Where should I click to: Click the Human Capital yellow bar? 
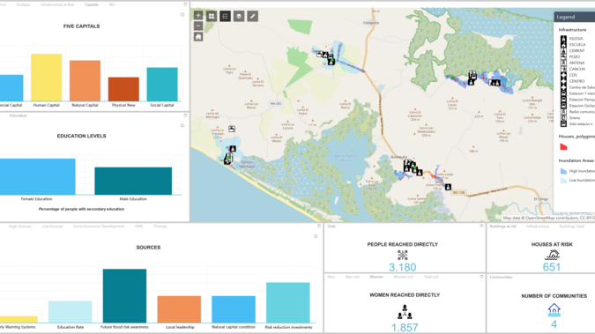[x=47, y=78]
